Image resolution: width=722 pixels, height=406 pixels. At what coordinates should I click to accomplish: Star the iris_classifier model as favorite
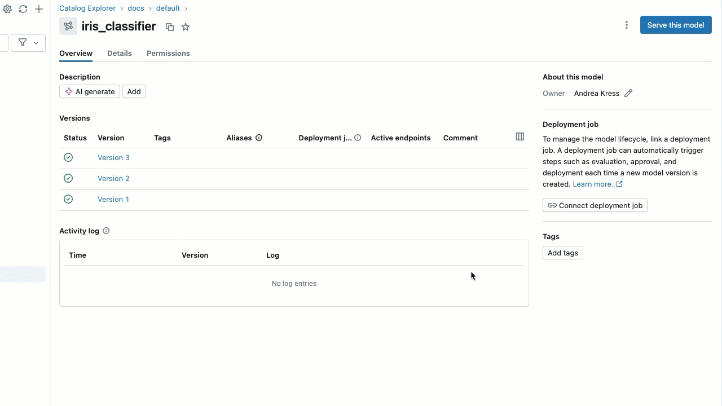pyautogui.click(x=186, y=27)
